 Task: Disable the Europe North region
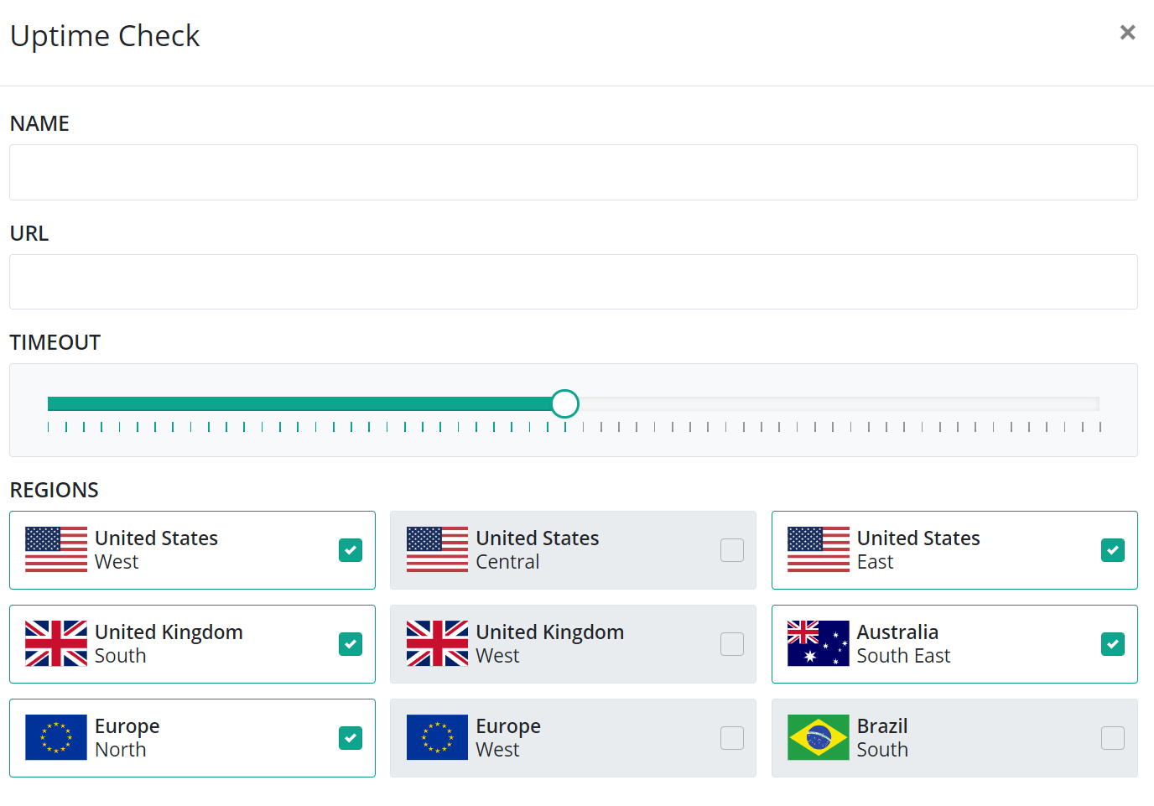pyautogui.click(x=350, y=738)
